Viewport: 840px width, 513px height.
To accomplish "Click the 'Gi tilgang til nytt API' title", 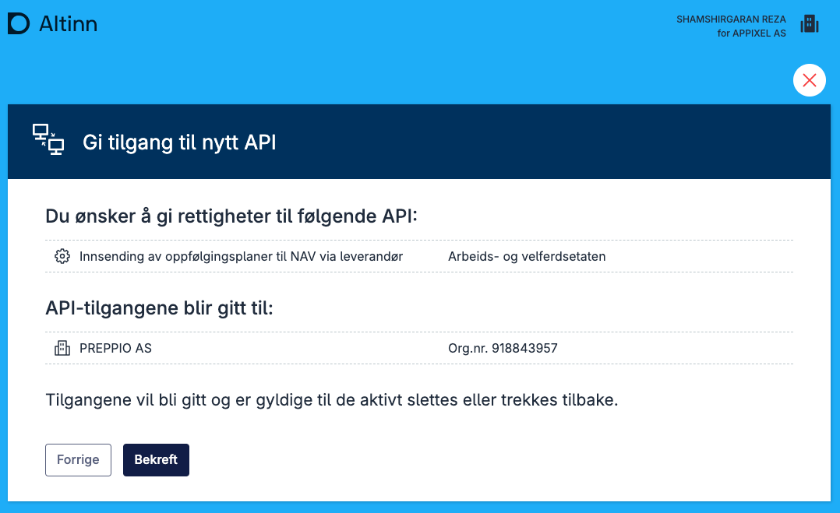I will pyautogui.click(x=179, y=142).
